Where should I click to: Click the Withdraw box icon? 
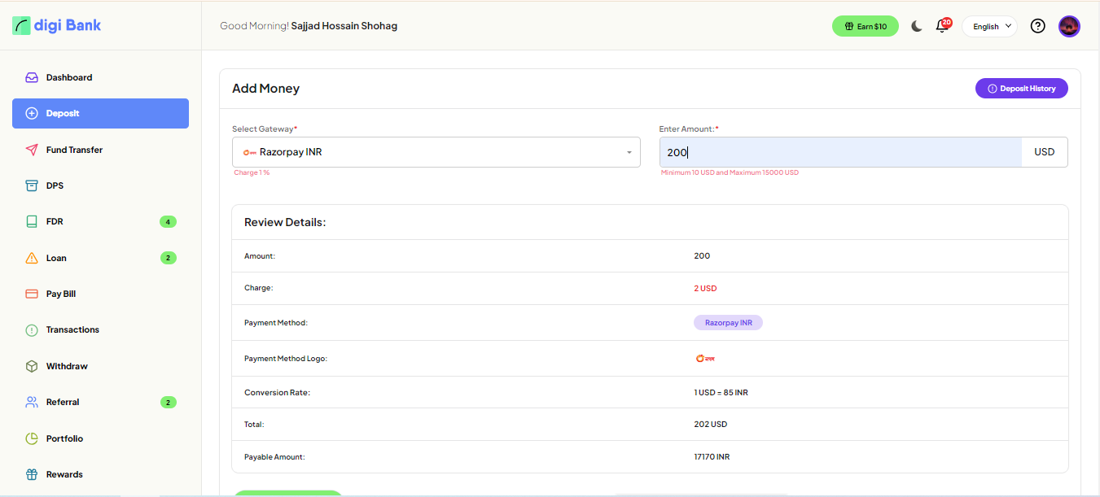32,366
